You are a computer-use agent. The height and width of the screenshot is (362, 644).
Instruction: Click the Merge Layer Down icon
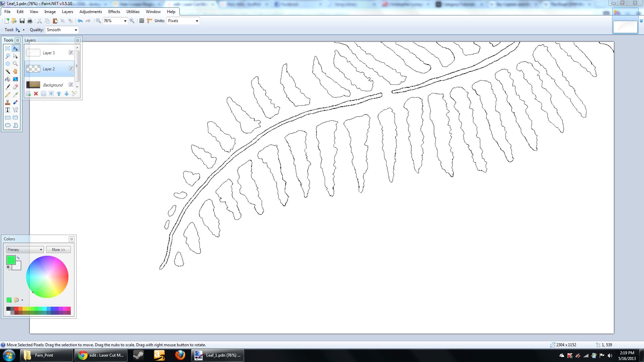click(51, 94)
